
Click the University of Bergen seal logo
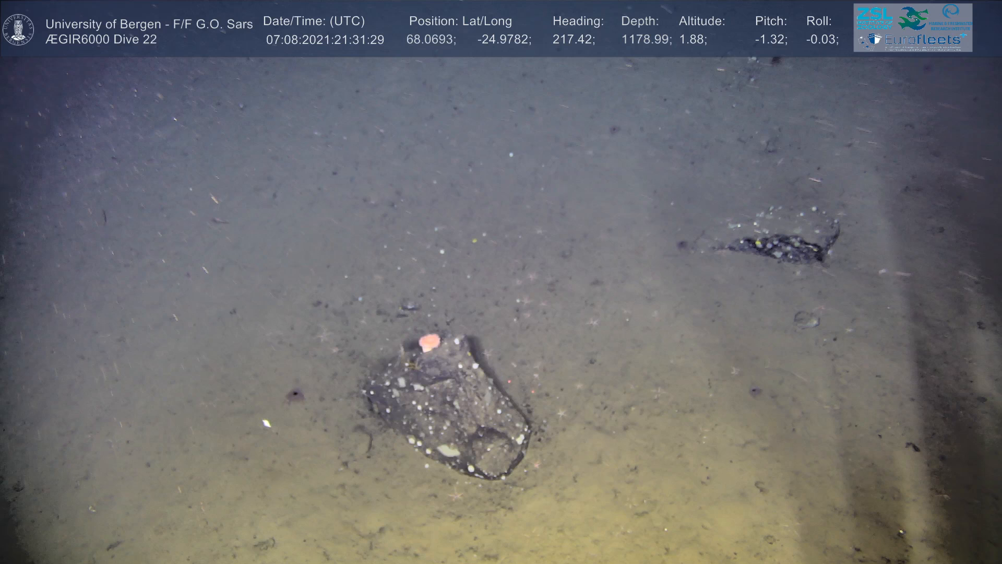click(x=18, y=29)
